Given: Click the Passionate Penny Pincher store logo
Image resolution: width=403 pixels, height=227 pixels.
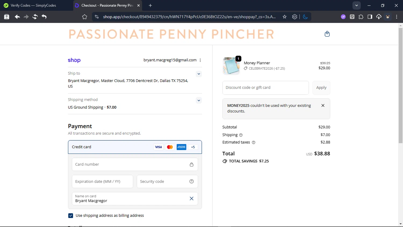Looking at the screenshot, I should pos(171,34).
